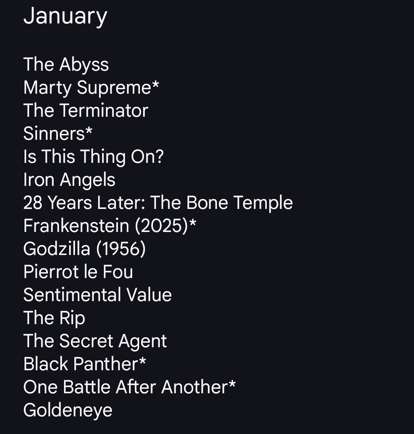Click the asterisk after Marty Supreme
Viewport: 414px width, 434px height.
(x=155, y=84)
